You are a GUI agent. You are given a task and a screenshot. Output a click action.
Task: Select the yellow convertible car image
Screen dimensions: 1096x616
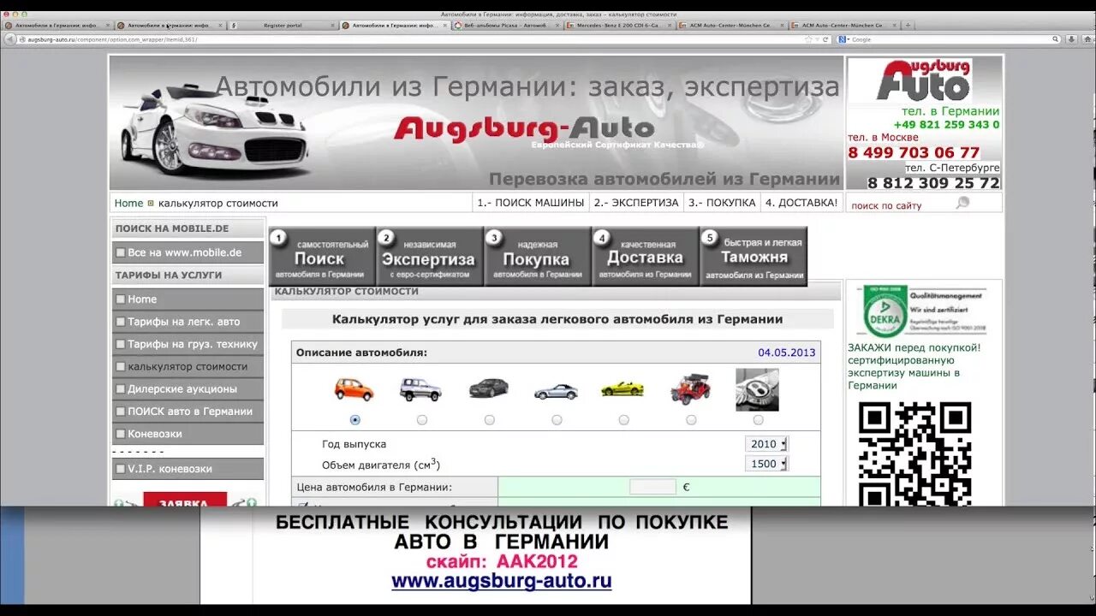pyautogui.click(x=622, y=388)
